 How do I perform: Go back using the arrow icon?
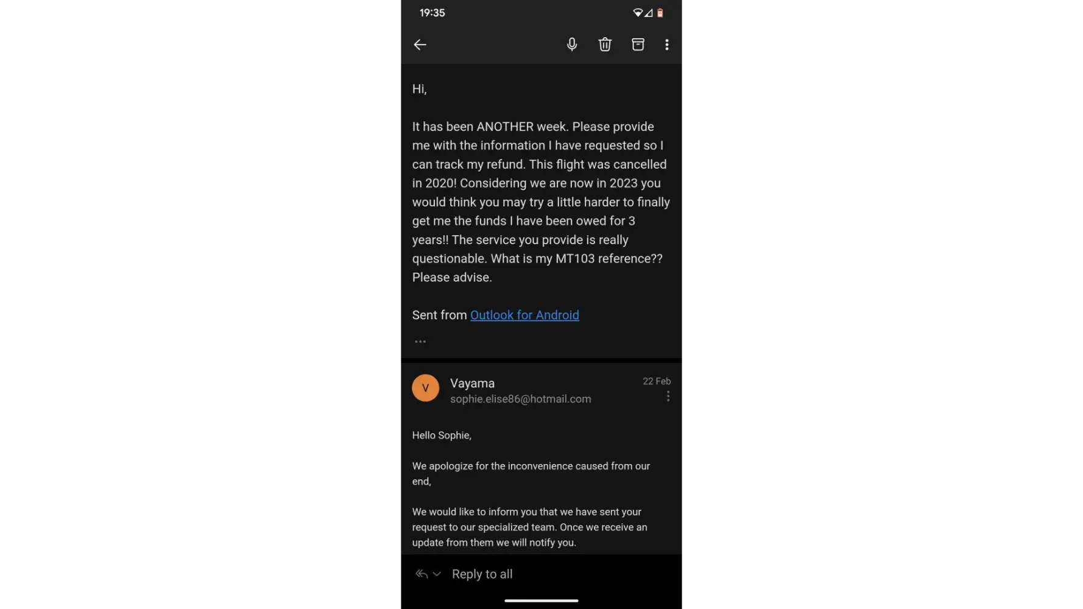click(x=420, y=44)
